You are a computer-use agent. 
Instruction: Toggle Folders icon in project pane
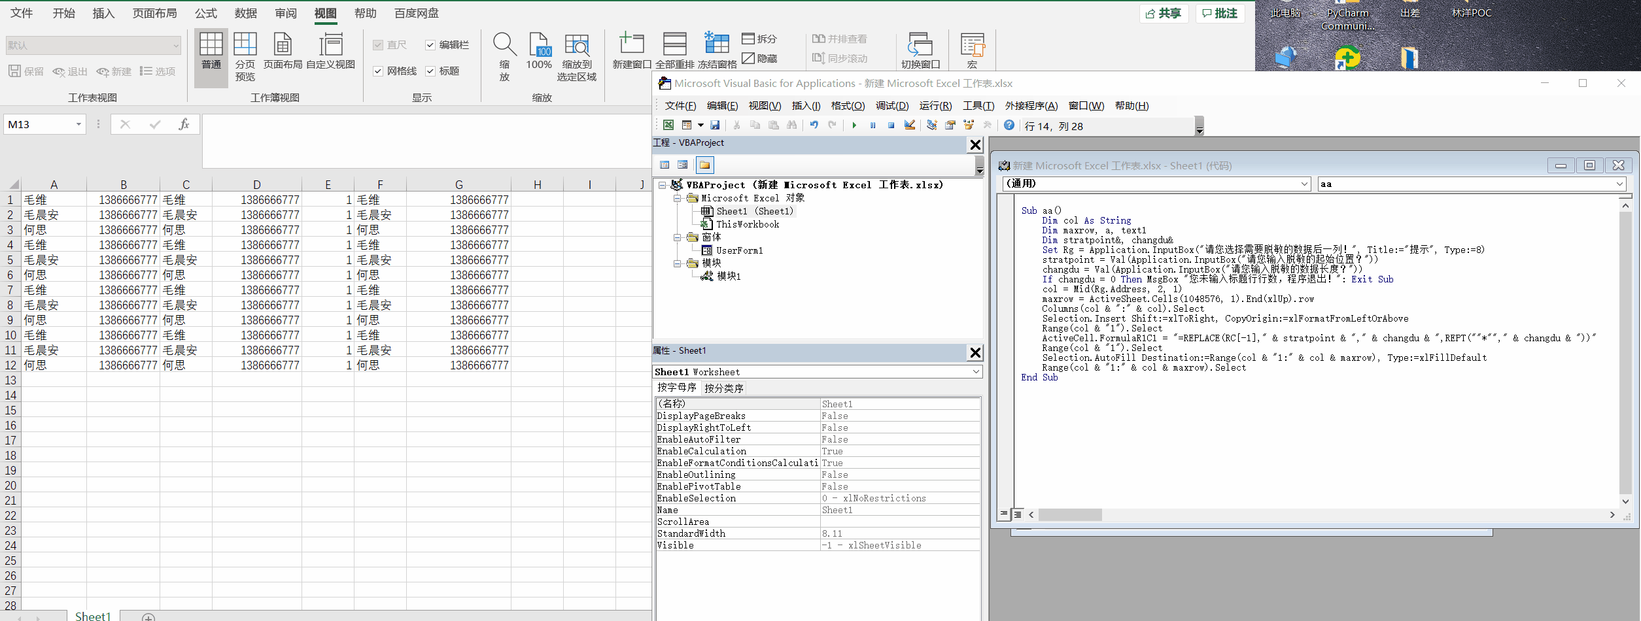point(704,165)
